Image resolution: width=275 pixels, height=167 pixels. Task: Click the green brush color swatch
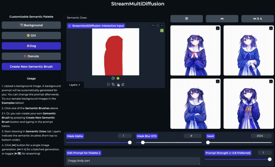[118, 78]
